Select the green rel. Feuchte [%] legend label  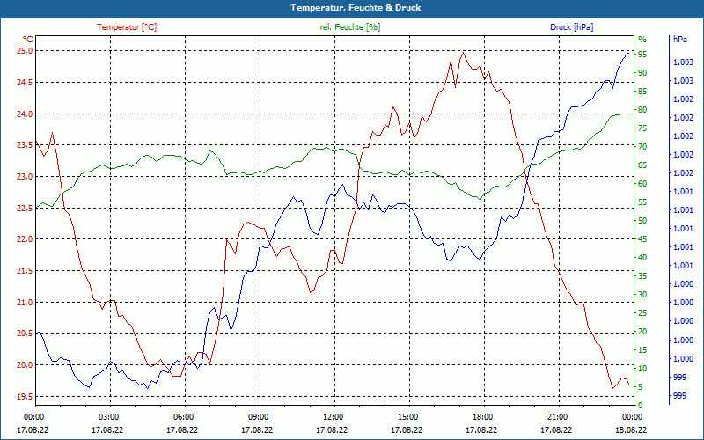[x=350, y=27]
